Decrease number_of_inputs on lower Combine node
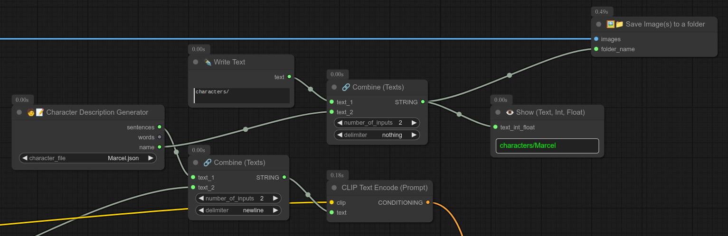 click(x=201, y=198)
